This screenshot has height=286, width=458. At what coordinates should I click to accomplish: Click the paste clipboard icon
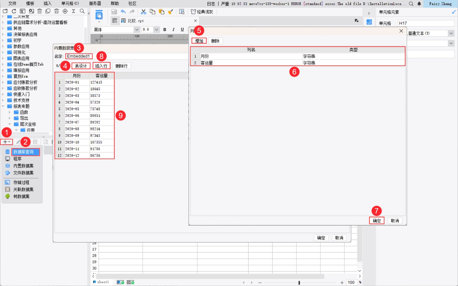point(161,12)
